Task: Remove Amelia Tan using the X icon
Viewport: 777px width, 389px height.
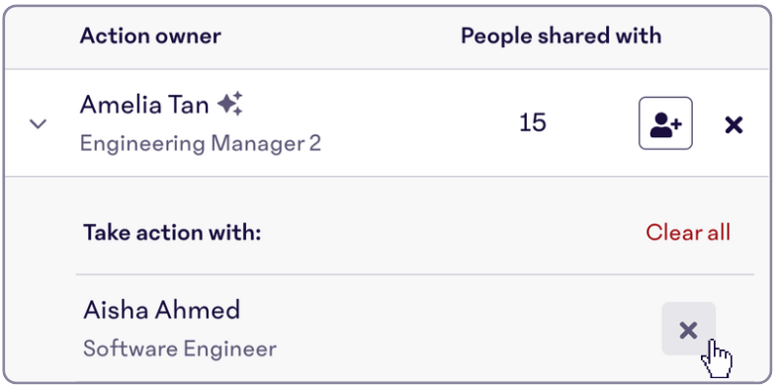Action: [x=734, y=124]
